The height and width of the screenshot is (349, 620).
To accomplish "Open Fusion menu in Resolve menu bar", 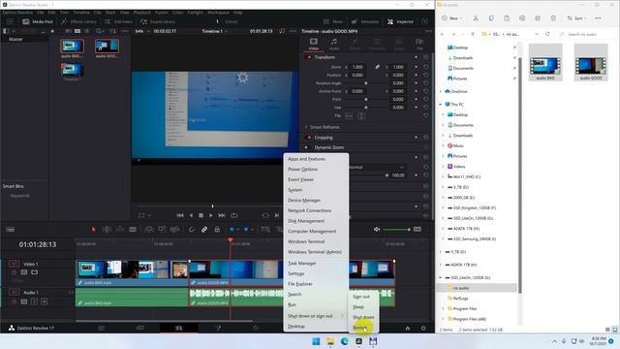I will coord(162,13).
